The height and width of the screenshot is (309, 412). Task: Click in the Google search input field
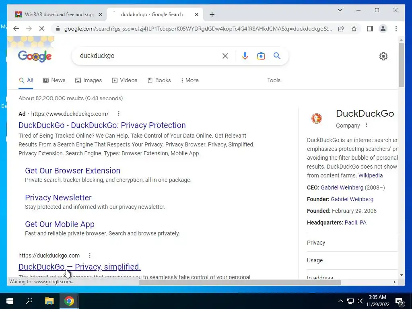150,56
